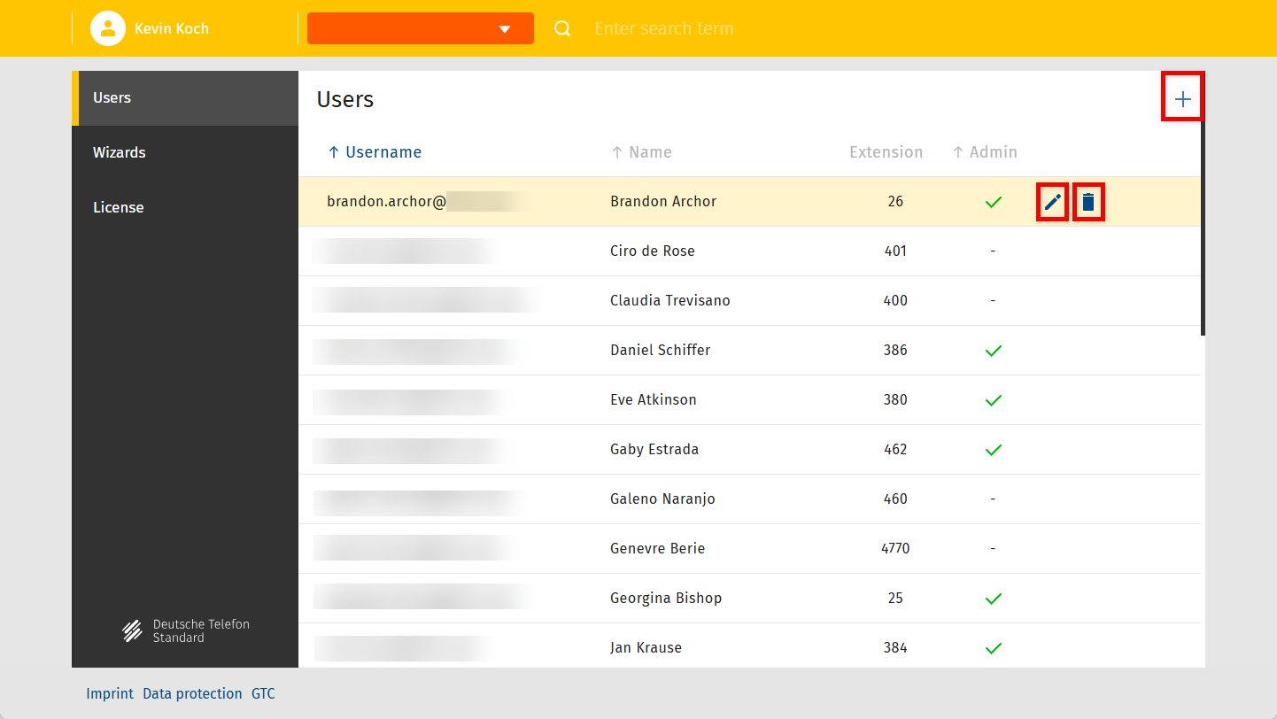This screenshot has width=1277, height=719.
Task: Switch to Wizards in sidebar
Action: click(x=120, y=153)
